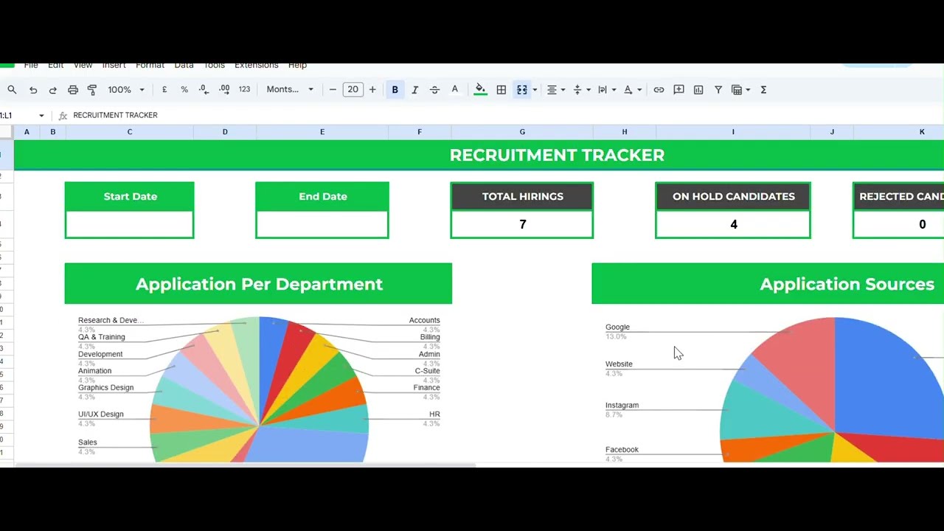Open the View menu

click(x=83, y=66)
